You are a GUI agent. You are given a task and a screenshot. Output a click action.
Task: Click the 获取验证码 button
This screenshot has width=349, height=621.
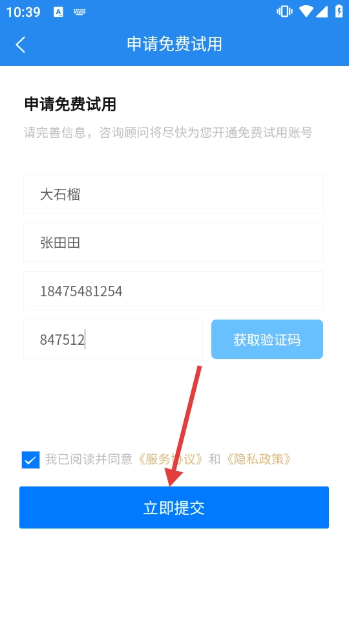click(x=267, y=340)
